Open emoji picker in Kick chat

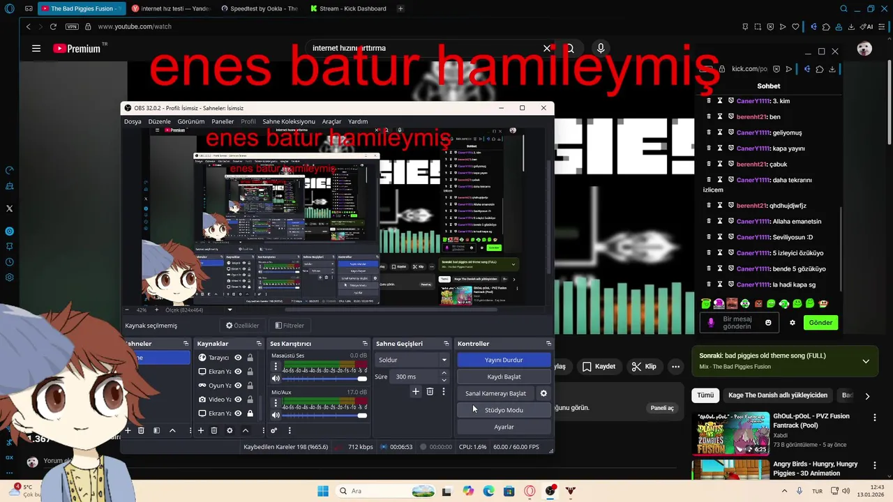point(768,323)
